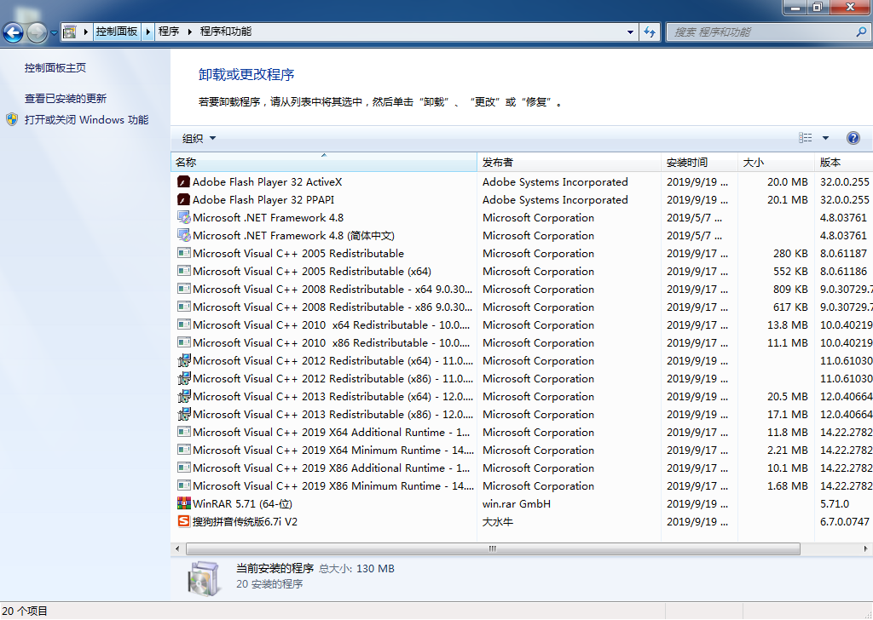Select the 搜狗拼音传统版6.7i V2 icon
The width and height of the screenshot is (873, 620).
point(184,521)
